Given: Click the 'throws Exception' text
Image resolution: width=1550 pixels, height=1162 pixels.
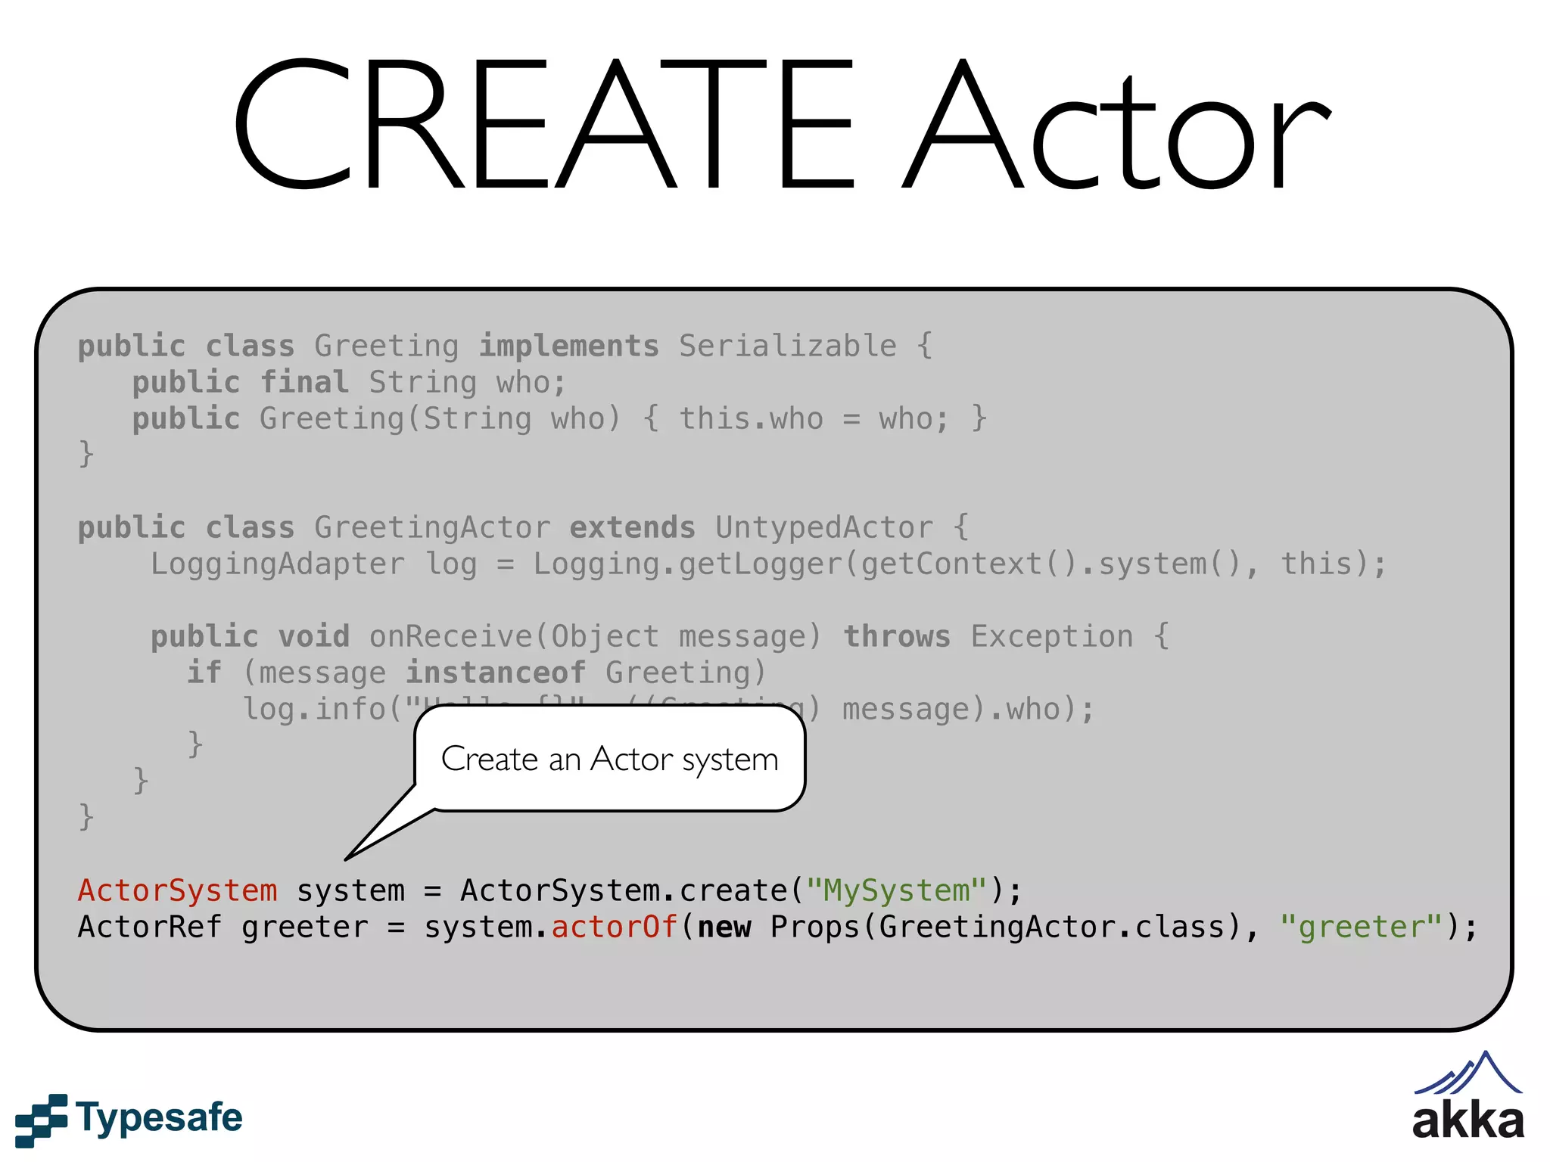Looking at the screenshot, I should (989, 637).
